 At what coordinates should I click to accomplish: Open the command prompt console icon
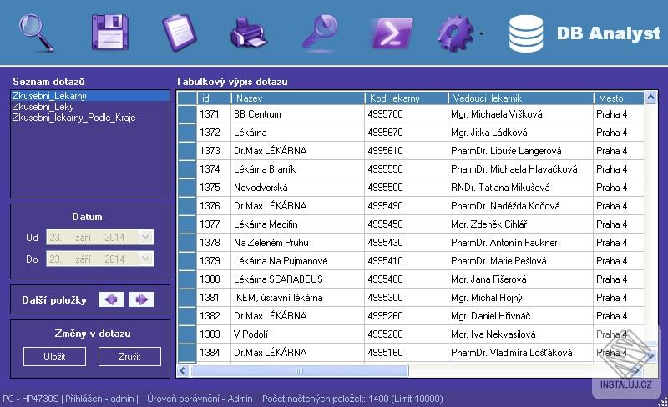point(391,33)
